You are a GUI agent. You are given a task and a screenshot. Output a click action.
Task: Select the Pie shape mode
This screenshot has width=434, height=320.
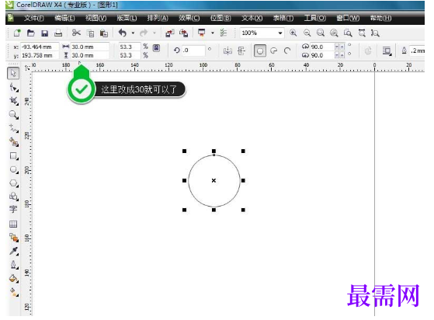tap(274, 50)
